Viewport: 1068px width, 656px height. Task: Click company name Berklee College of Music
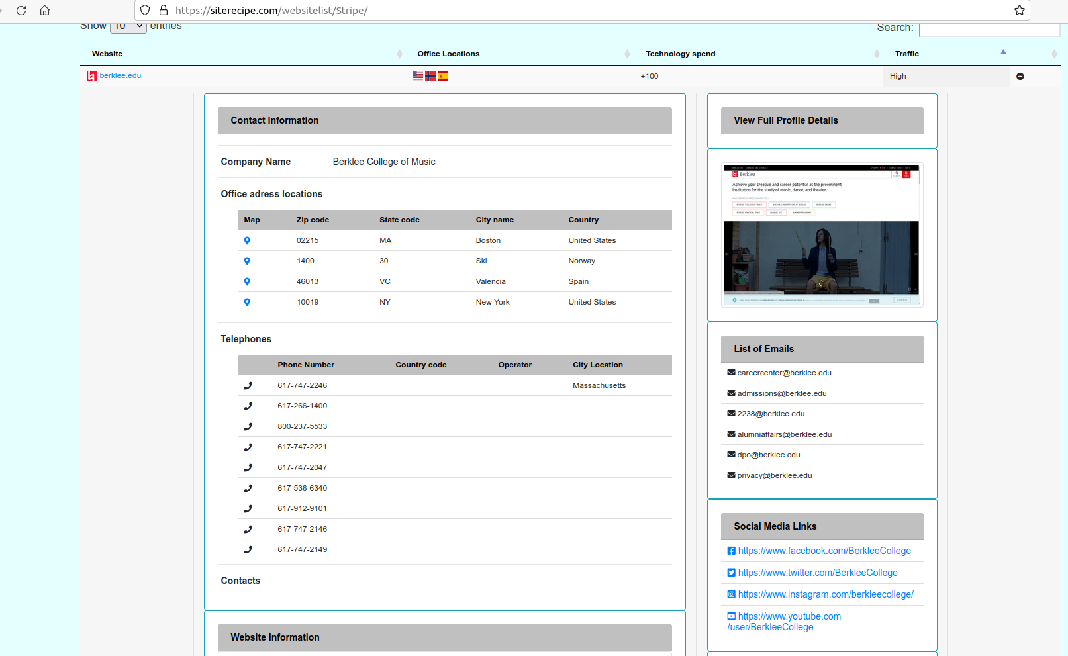384,162
